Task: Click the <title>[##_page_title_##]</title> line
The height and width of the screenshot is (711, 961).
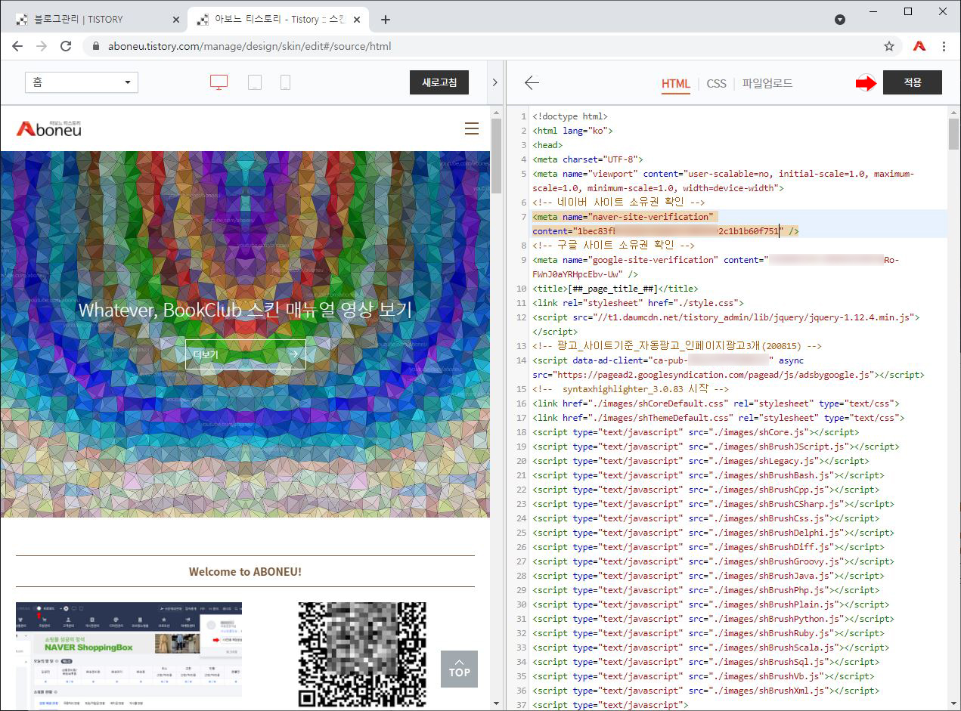Action: [615, 289]
